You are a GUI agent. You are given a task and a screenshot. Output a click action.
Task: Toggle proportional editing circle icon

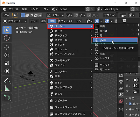point(89,15)
